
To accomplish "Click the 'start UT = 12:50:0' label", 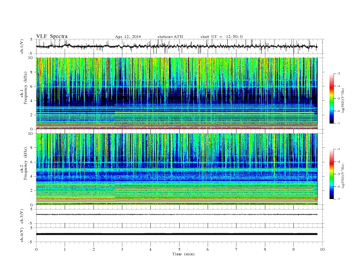I will pos(221,37).
